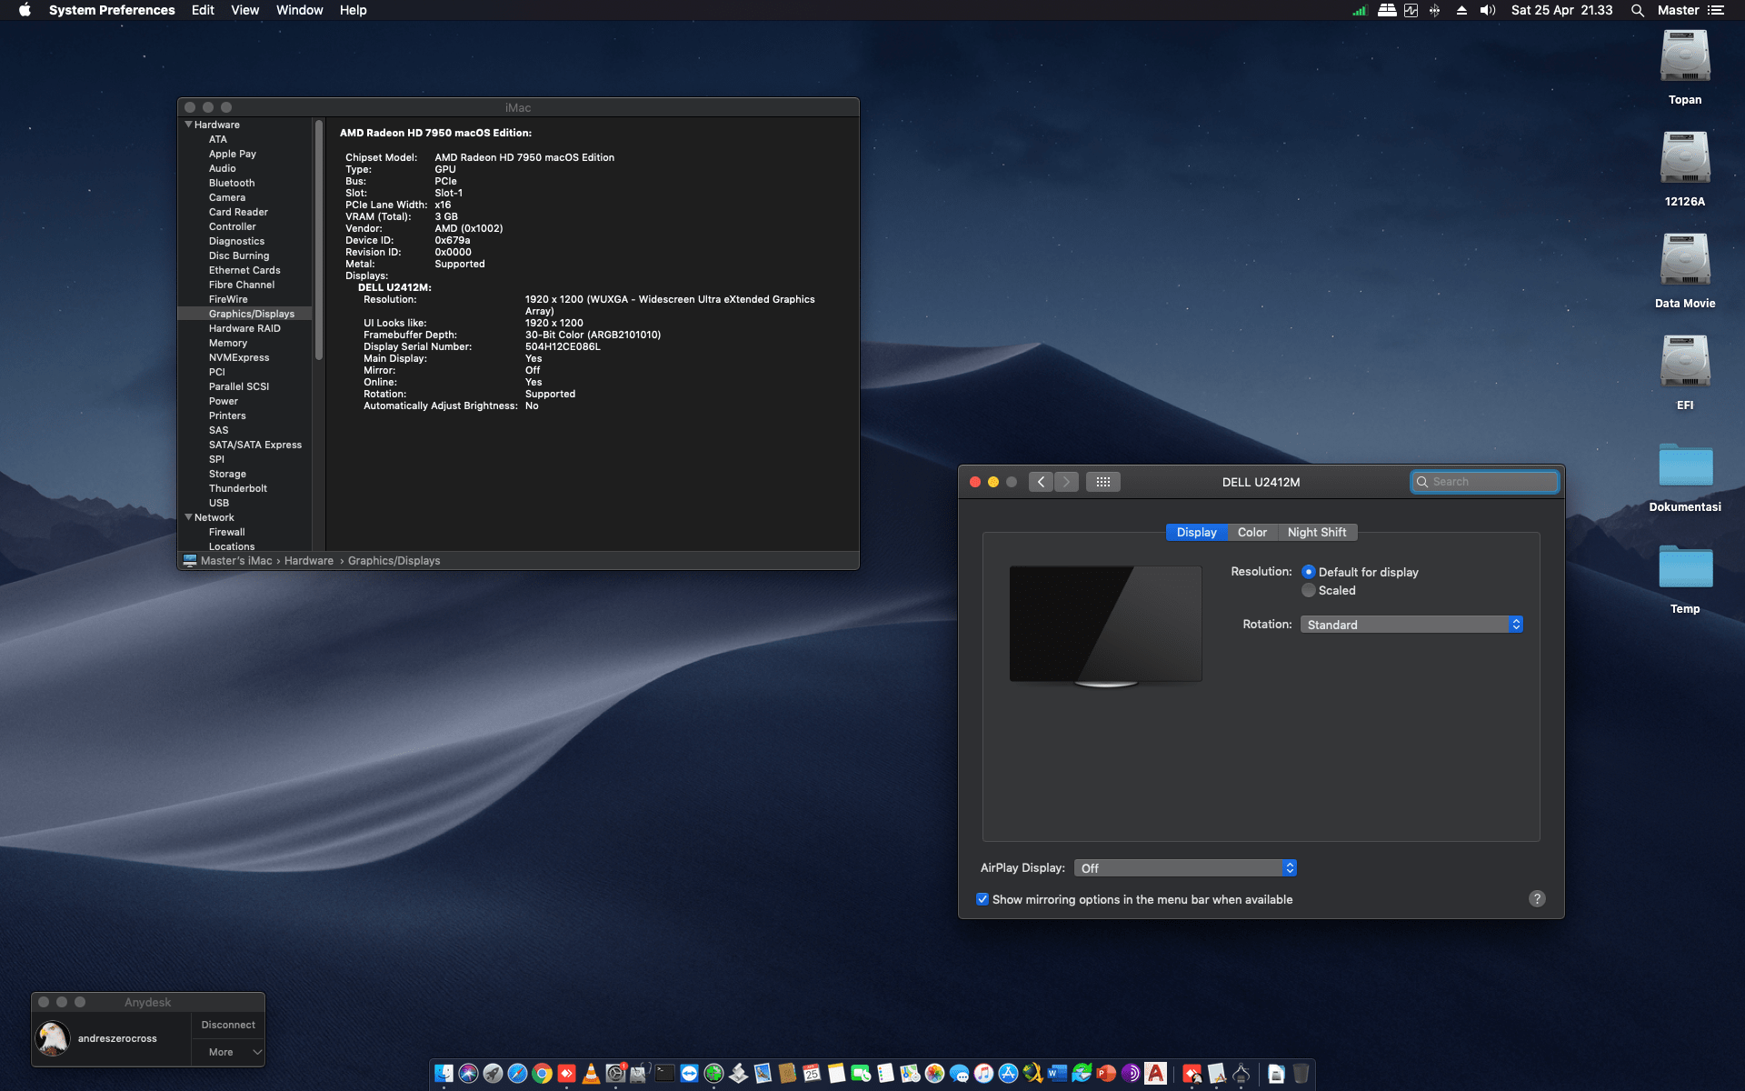
Task: Switch to the Night Shift tab
Action: (x=1317, y=533)
